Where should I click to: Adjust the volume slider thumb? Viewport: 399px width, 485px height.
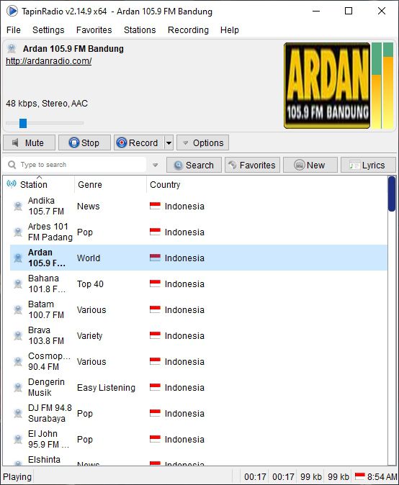[x=23, y=123]
